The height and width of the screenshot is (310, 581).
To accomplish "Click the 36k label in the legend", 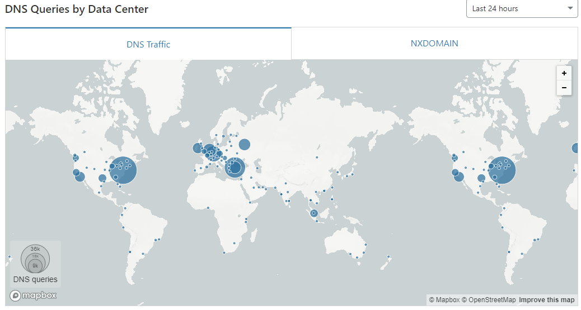I will pyautogui.click(x=35, y=249).
